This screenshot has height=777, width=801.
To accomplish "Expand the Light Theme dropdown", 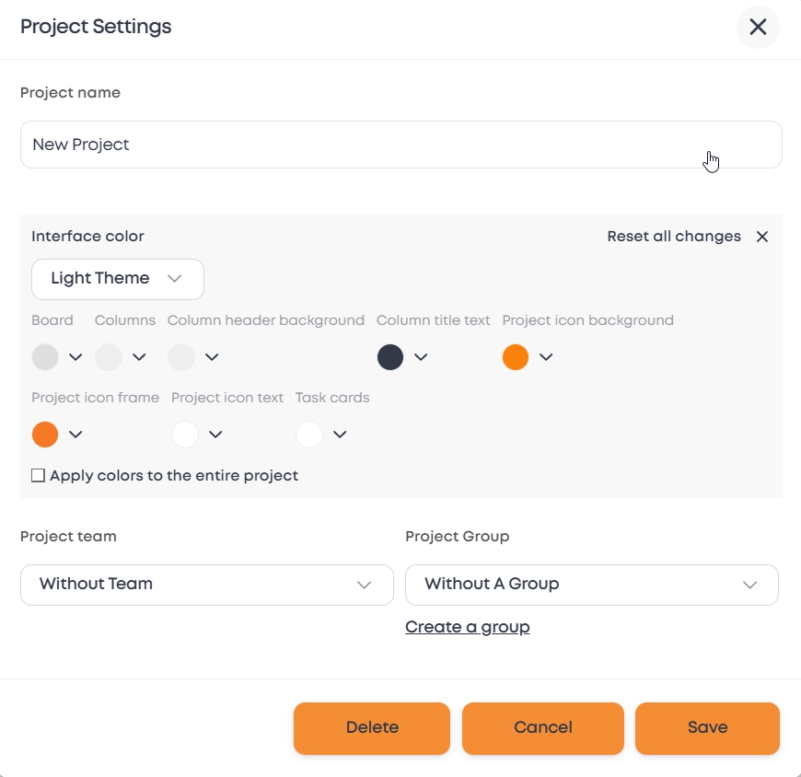I will coord(118,279).
